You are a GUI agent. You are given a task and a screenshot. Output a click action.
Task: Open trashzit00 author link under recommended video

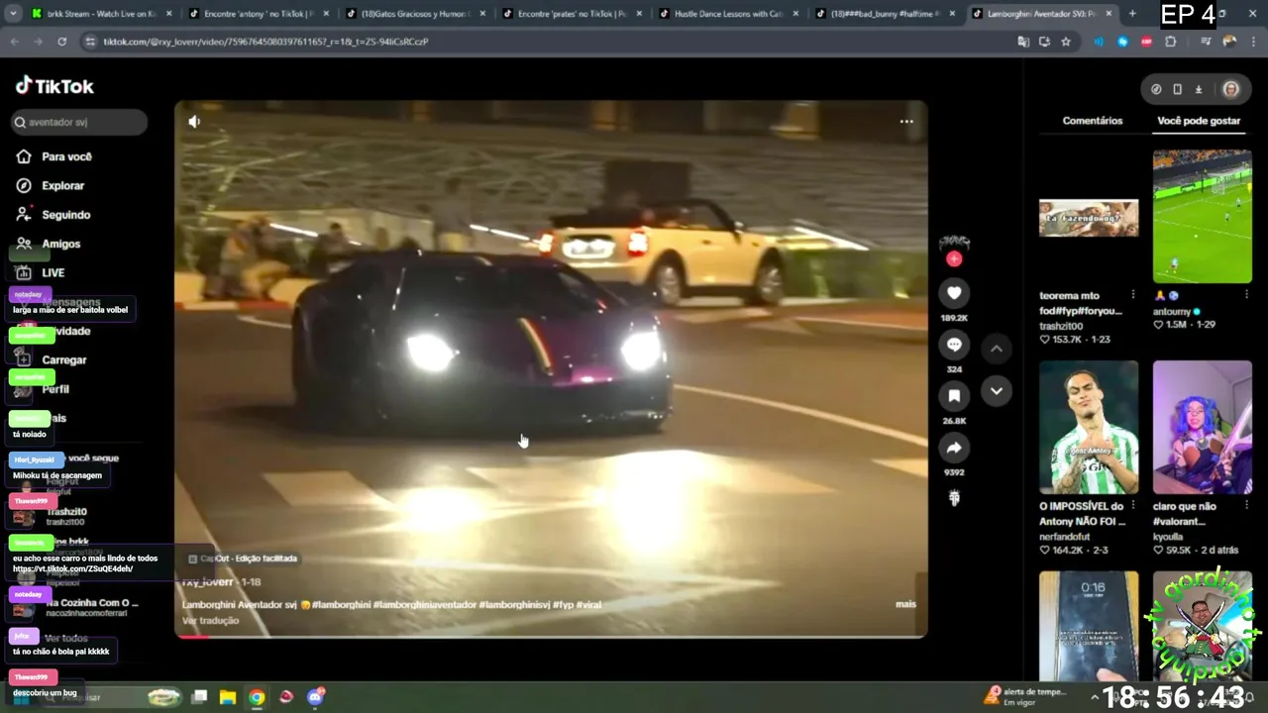1061,326
